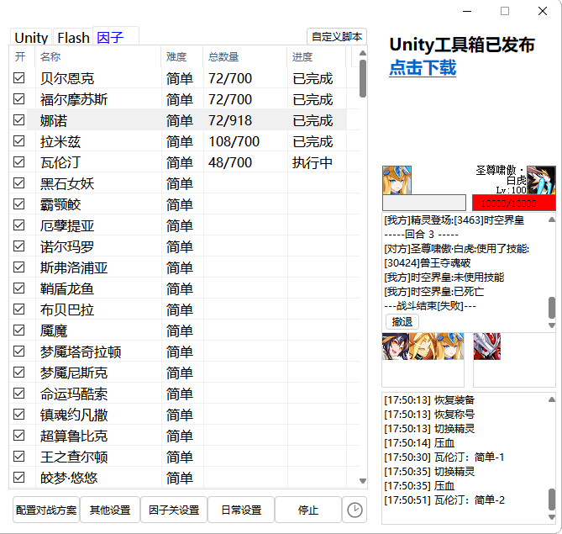Toggle the 厄孽提亚 checkbox
This screenshot has width=562, height=534.
(x=19, y=225)
